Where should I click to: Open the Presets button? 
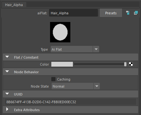tap(111, 13)
